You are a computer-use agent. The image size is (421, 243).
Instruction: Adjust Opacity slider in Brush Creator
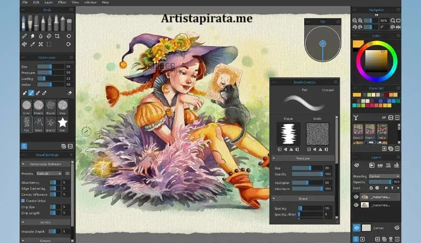coord(307,174)
